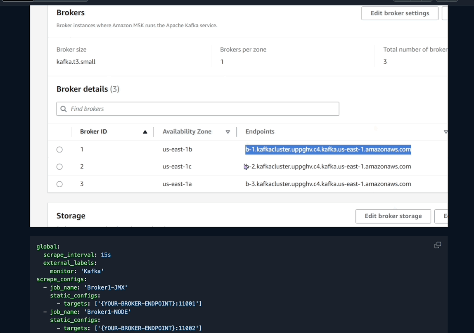Screen dimensions: 474x333
Task: Click the Endpoints column header label
Action: (x=260, y=132)
